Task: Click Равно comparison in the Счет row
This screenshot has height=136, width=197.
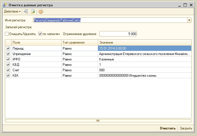Action: tap(80, 70)
